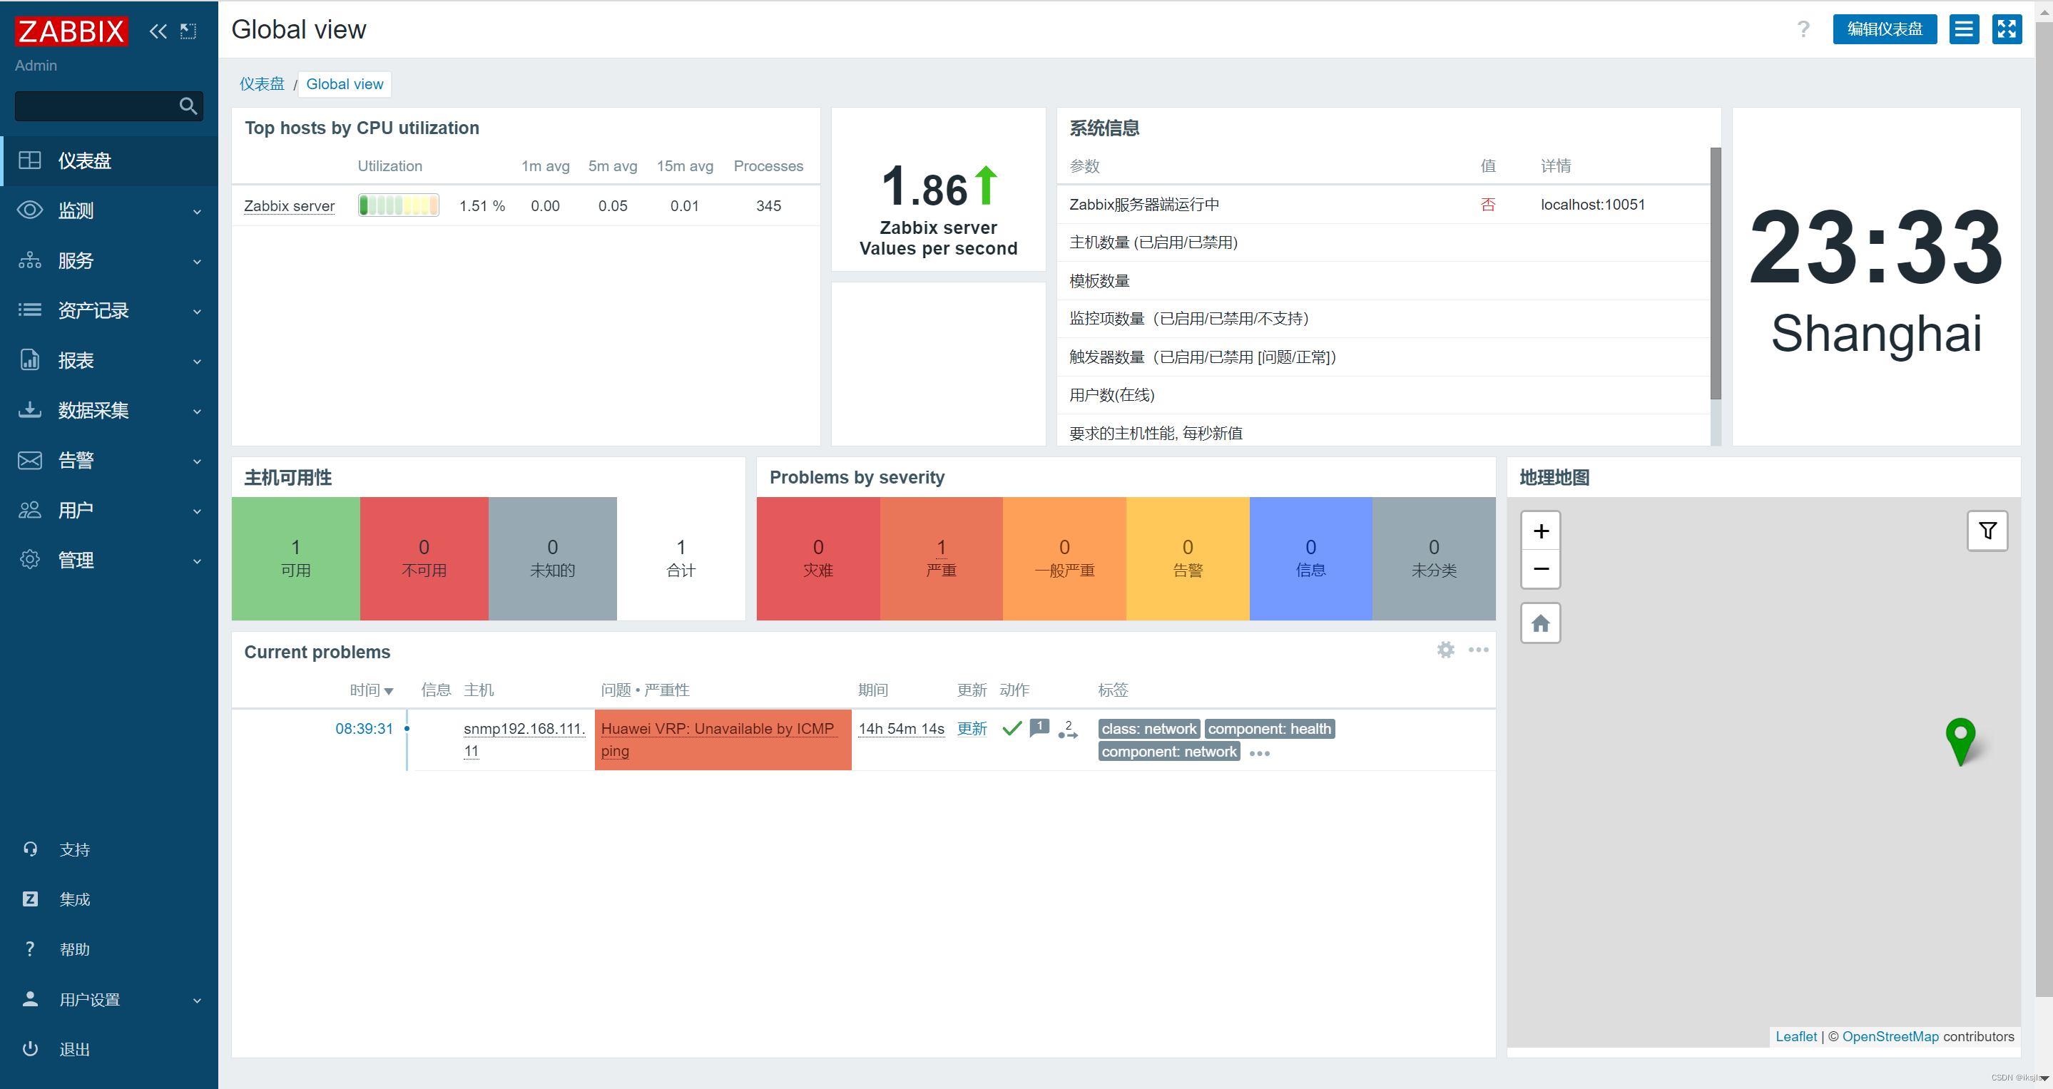Screen dimensions: 2053x1089
Task: Click the 系统信息 widget scrollbar
Action: (x=1715, y=272)
